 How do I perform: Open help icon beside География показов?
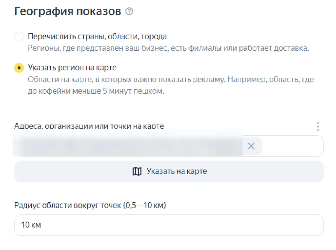[129, 12]
